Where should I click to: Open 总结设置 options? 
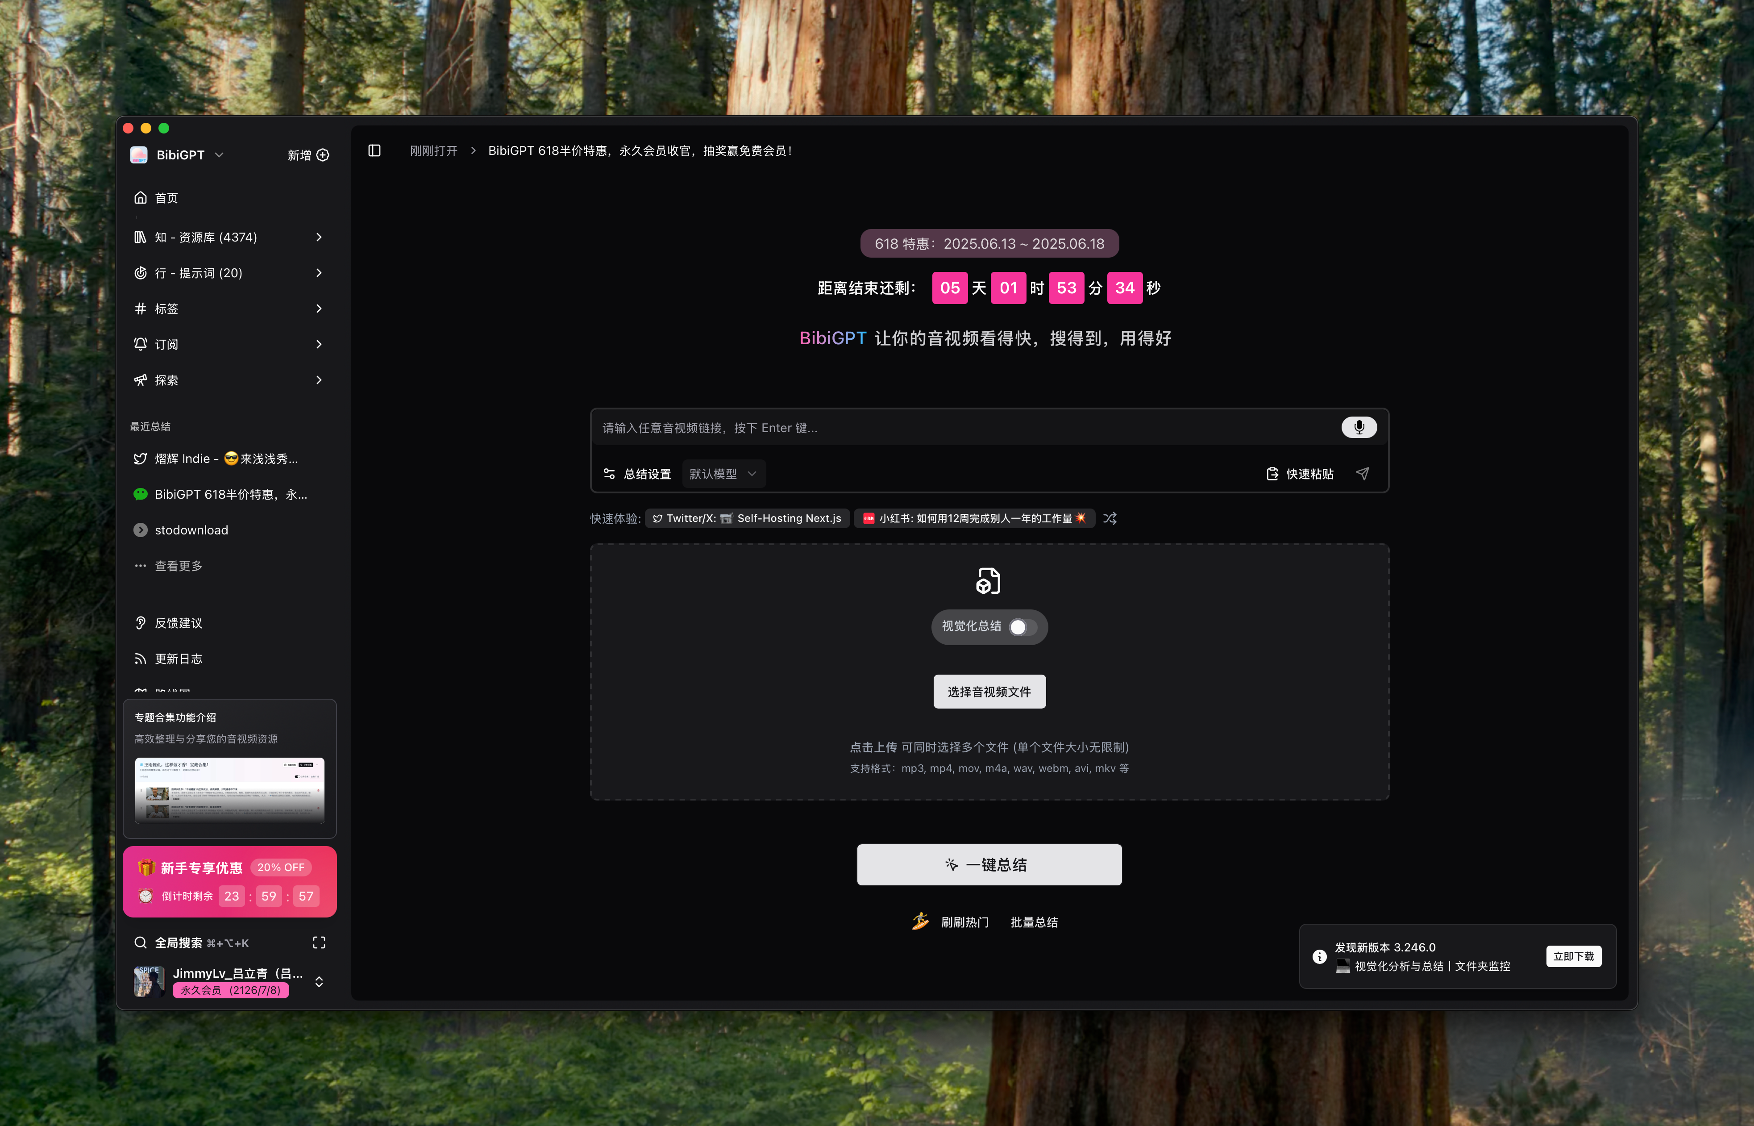click(x=637, y=474)
